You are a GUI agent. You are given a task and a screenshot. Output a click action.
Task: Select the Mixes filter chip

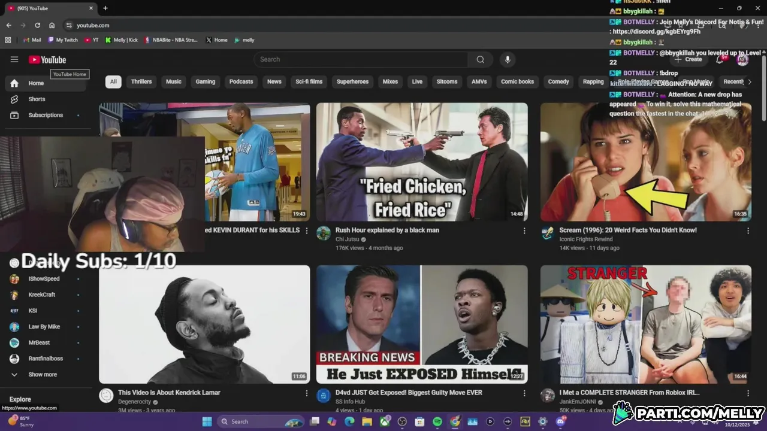(x=390, y=81)
